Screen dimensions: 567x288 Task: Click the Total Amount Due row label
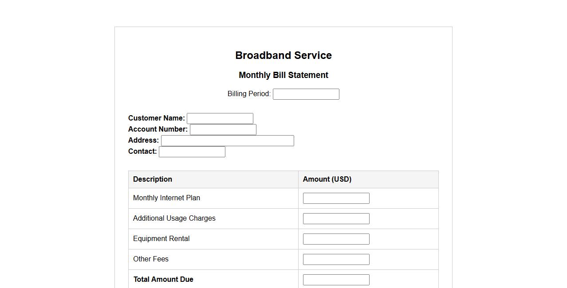163,280
